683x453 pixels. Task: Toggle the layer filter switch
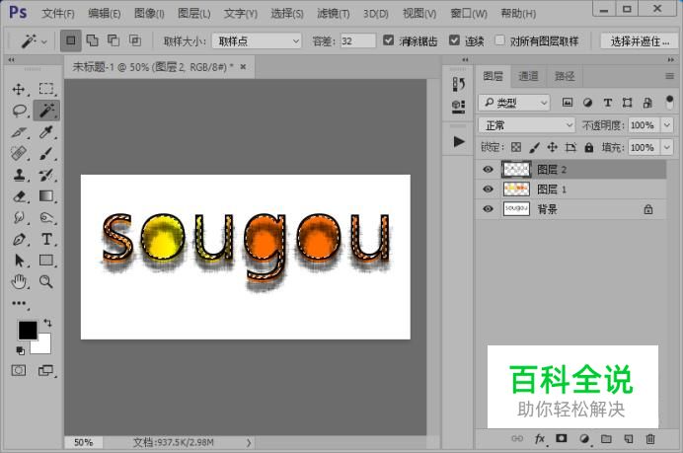(x=669, y=103)
